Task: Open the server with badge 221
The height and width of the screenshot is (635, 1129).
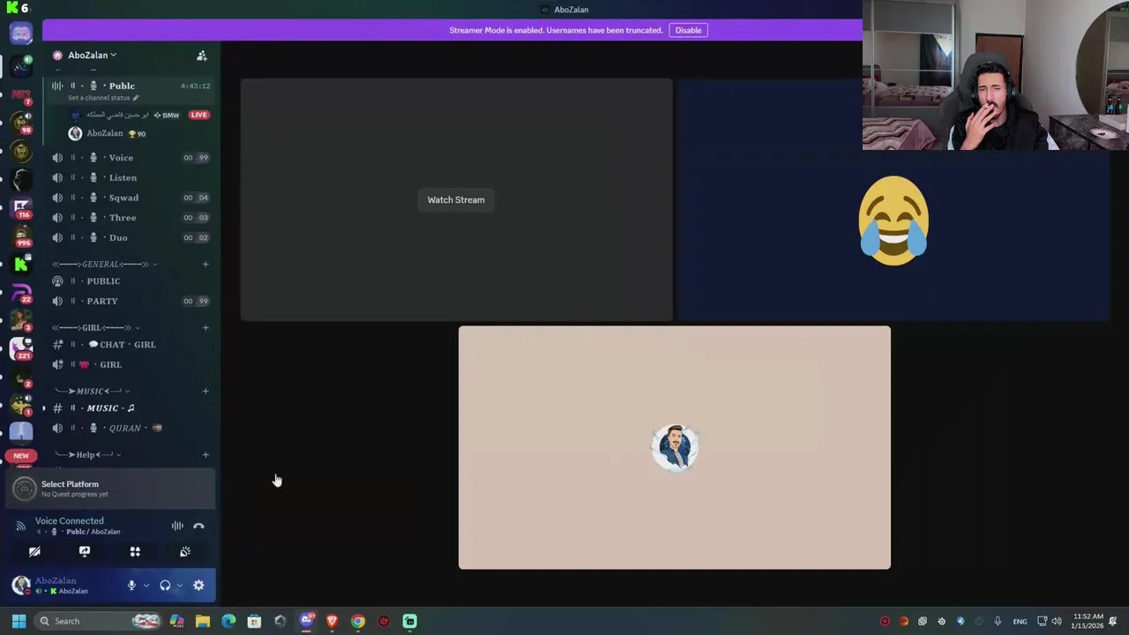Action: pyautogui.click(x=21, y=349)
